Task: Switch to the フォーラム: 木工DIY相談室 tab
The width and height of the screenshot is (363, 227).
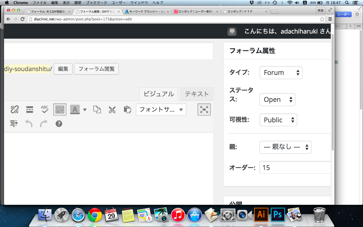Action: (x=48, y=11)
